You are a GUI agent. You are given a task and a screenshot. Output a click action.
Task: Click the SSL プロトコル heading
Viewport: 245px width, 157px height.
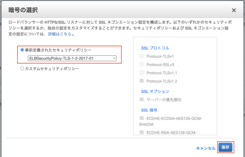coord(155,48)
